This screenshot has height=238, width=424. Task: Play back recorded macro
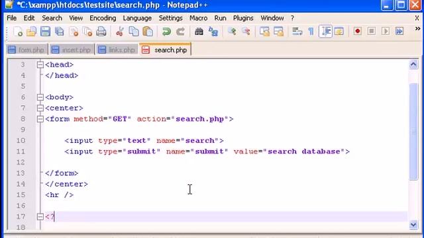[x=386, y=31]
